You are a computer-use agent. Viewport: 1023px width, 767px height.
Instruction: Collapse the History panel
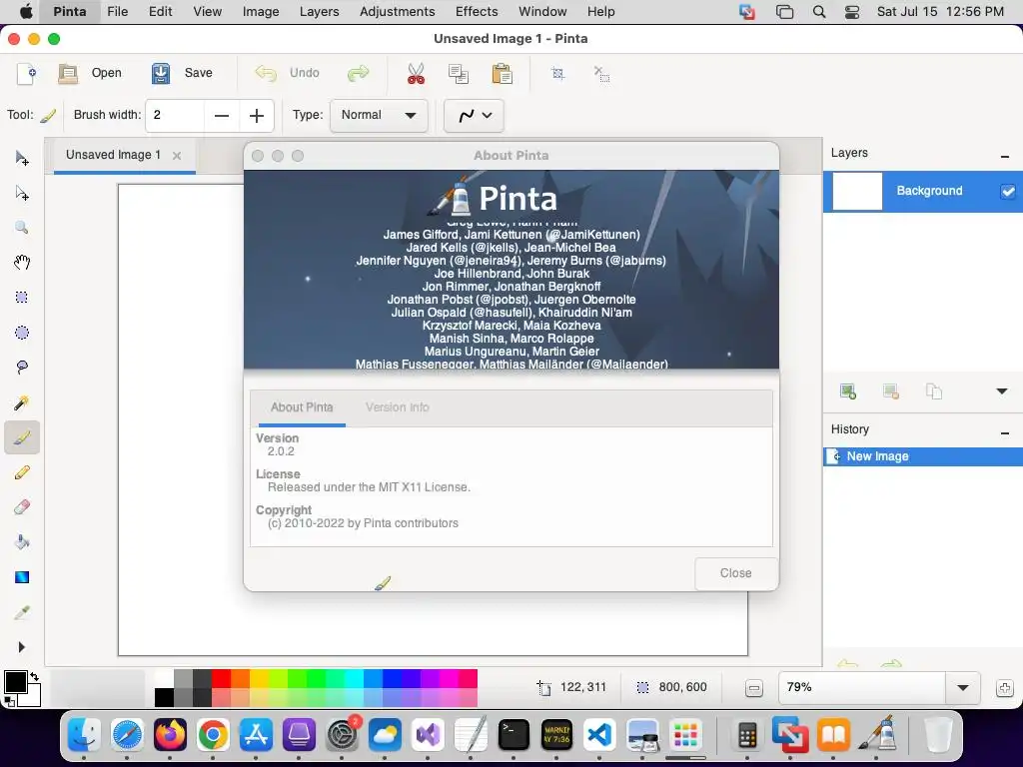pyautogui.click(x=1005, y=433)
